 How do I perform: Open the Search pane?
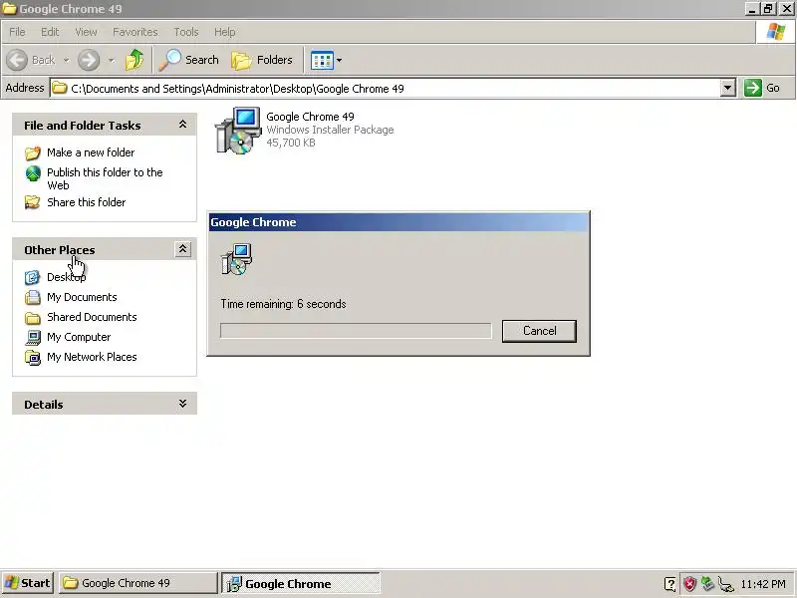pos(189,60)
